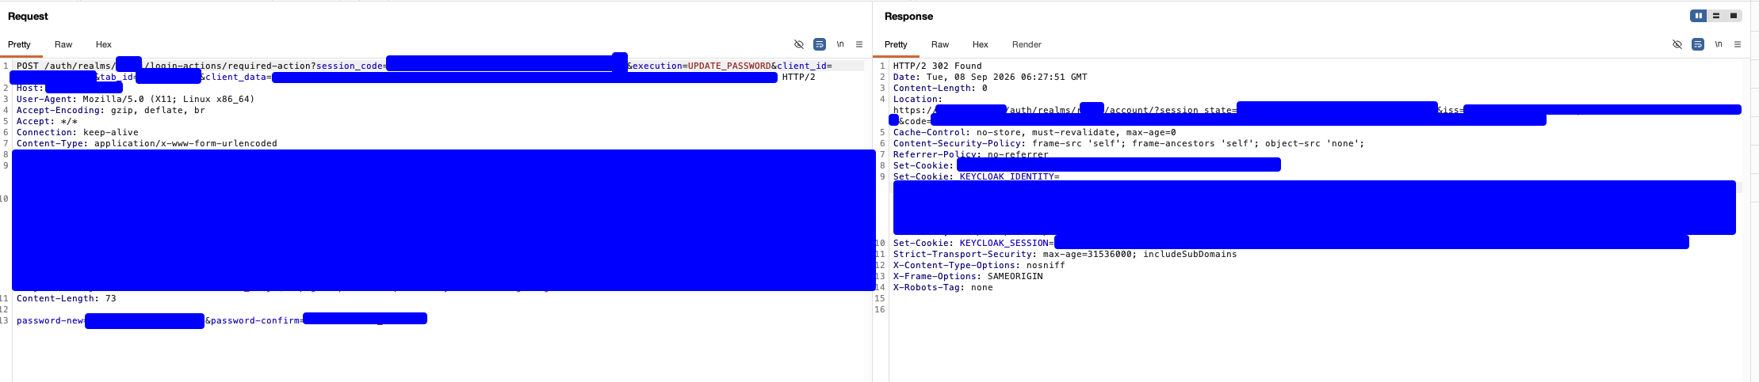Click the Content-Length: 0 response header
The width and height of the screenshot is (1759, 382).
coord(940,88)
